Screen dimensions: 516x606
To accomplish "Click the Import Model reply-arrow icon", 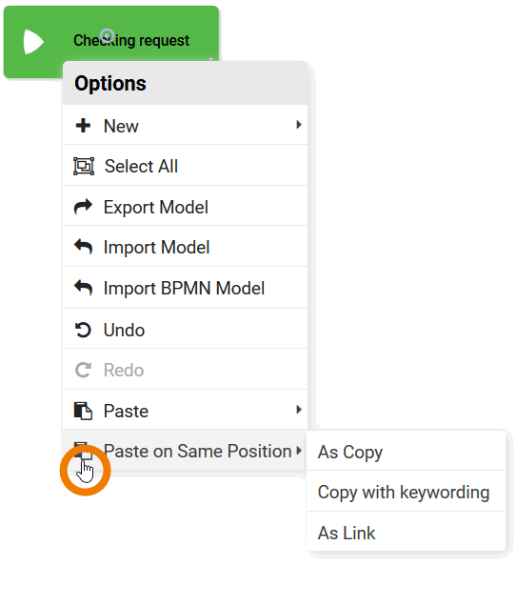I will 83,247.
